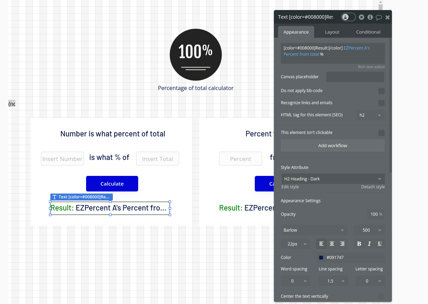Select Number is what percent of total heading
The image size is (428, 304).
coord(113,134)
